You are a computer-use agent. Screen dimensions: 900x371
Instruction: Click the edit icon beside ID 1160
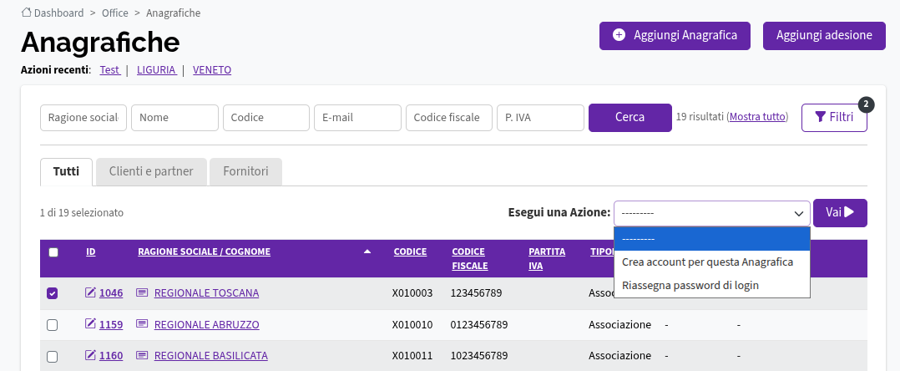pos(90,355)
